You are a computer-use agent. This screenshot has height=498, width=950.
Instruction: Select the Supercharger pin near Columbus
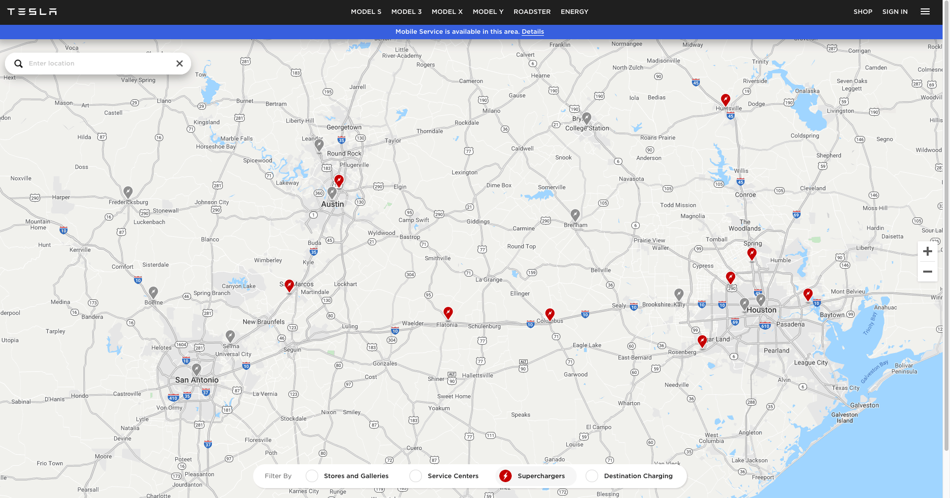(x=549, y=314)
